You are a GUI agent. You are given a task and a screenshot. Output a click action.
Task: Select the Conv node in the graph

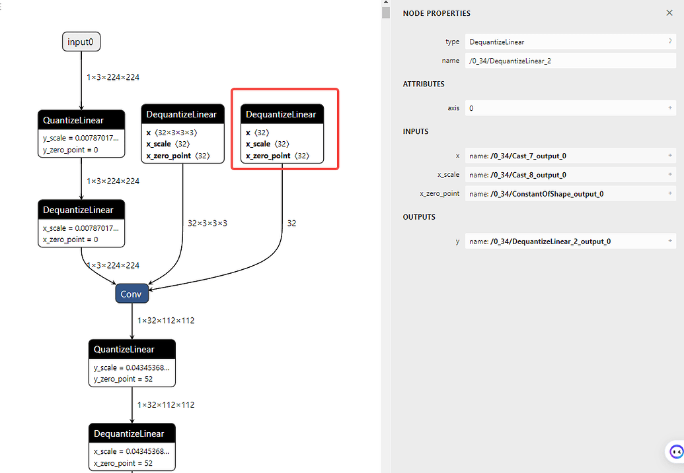131,294
